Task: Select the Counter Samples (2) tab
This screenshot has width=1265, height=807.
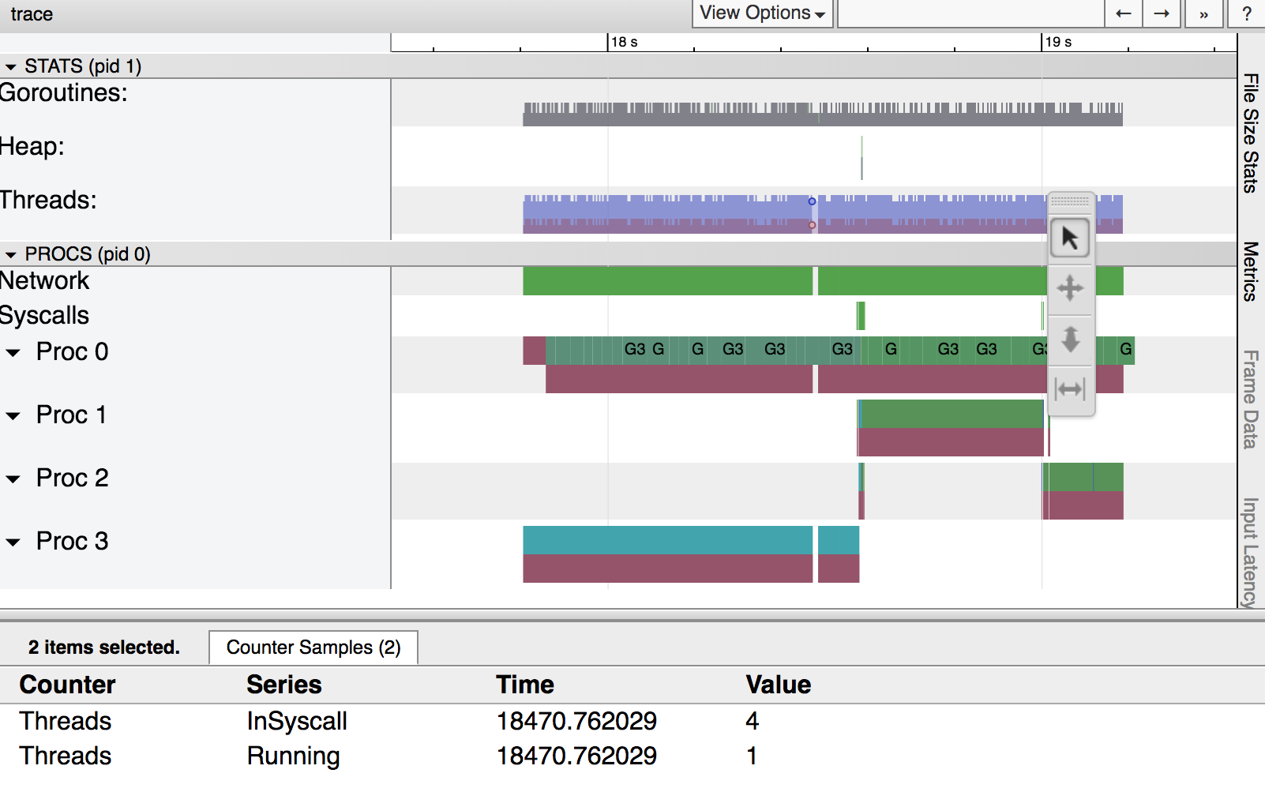Action: click(313, 647)
